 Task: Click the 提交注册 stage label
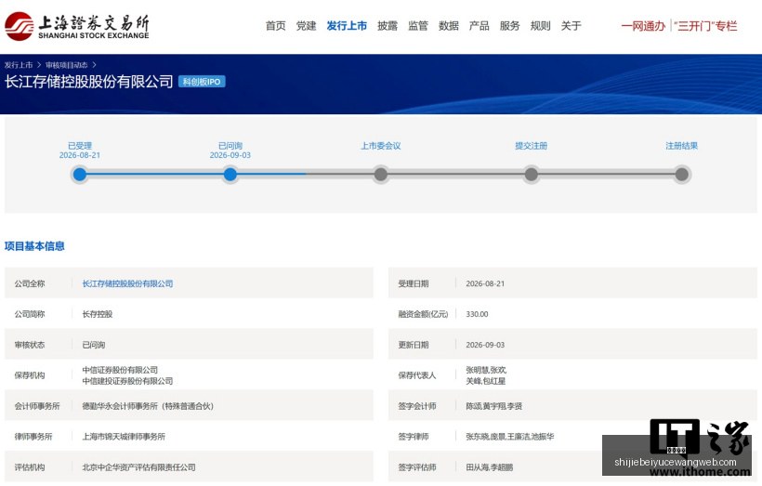(532, 146)
